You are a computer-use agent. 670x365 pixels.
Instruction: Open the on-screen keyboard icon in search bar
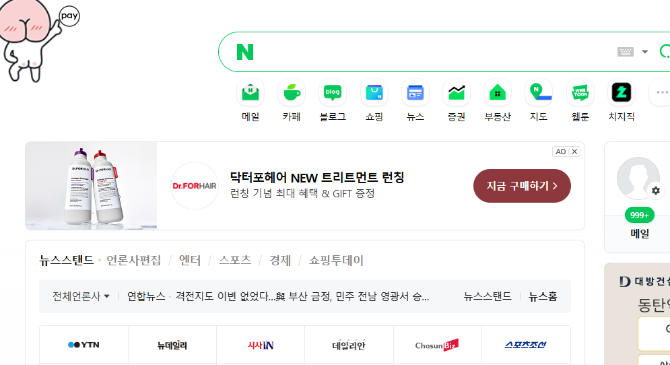[625, 52]
